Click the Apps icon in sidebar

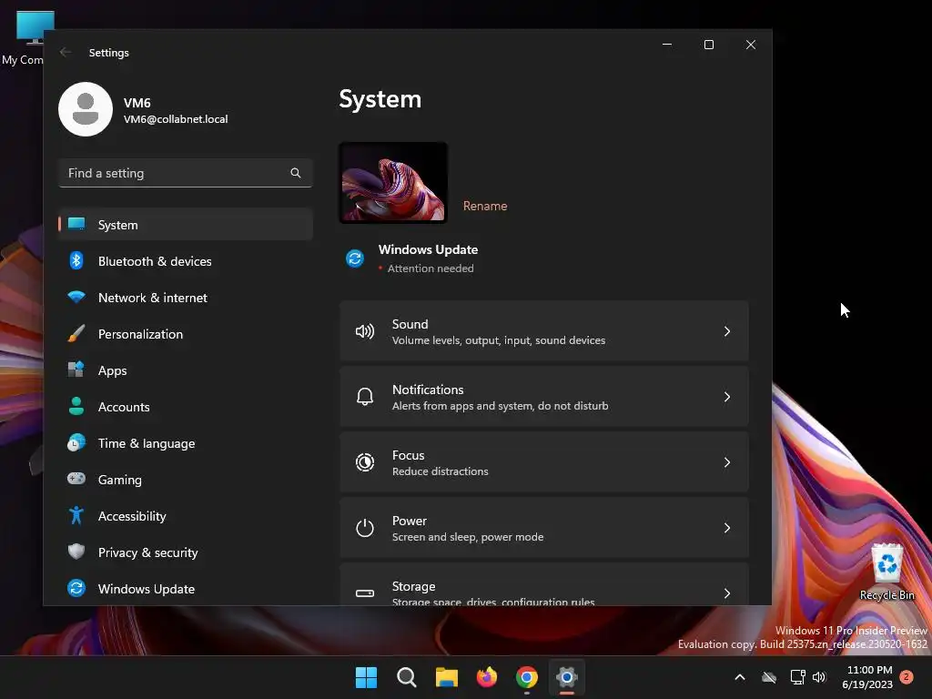tap(76, 370)
